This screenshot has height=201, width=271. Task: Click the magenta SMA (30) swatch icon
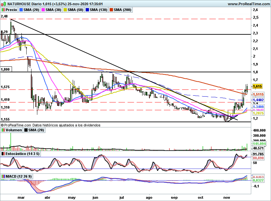point(43,10)
